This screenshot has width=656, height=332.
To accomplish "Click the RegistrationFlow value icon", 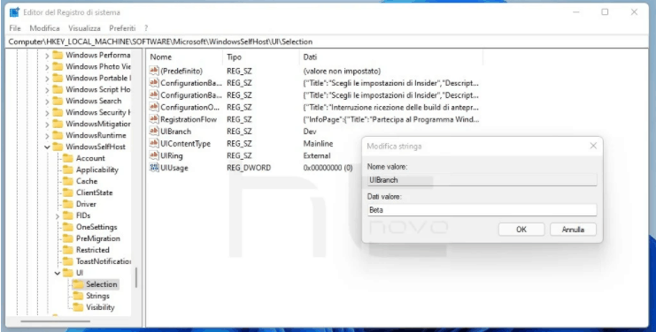I will click(x=154, y=119).
